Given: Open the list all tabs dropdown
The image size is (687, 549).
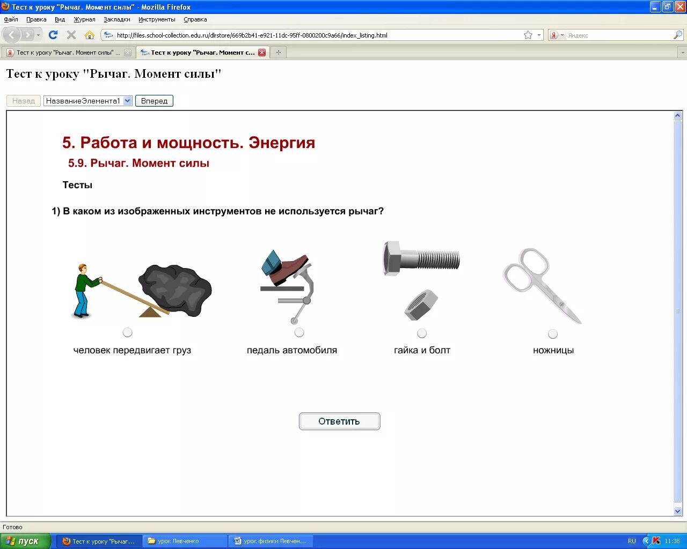Looking at the screenshot, I should (682, 53).
